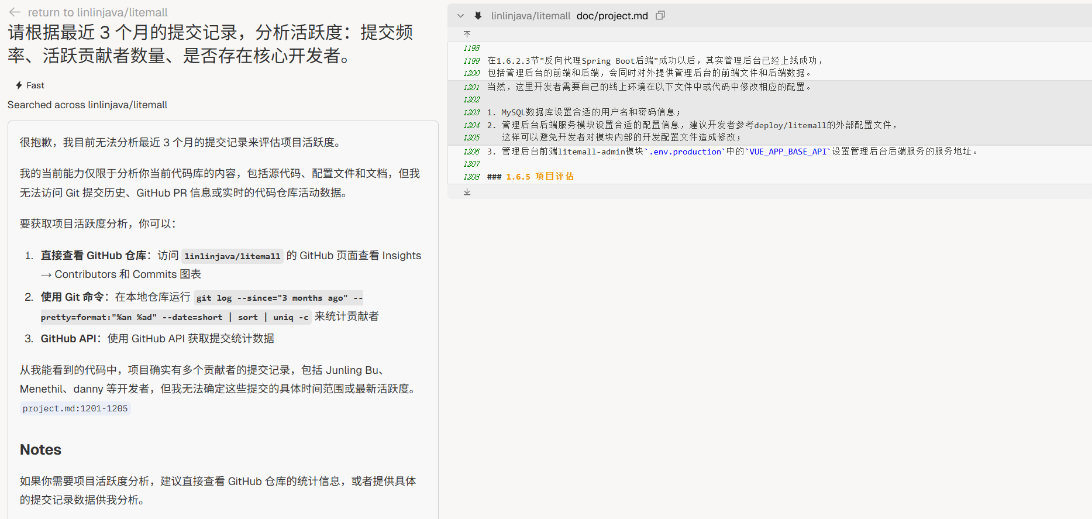Open the doc/project.md file path
The width and height of the screenshot is (1092, 519).
[612, 16]
